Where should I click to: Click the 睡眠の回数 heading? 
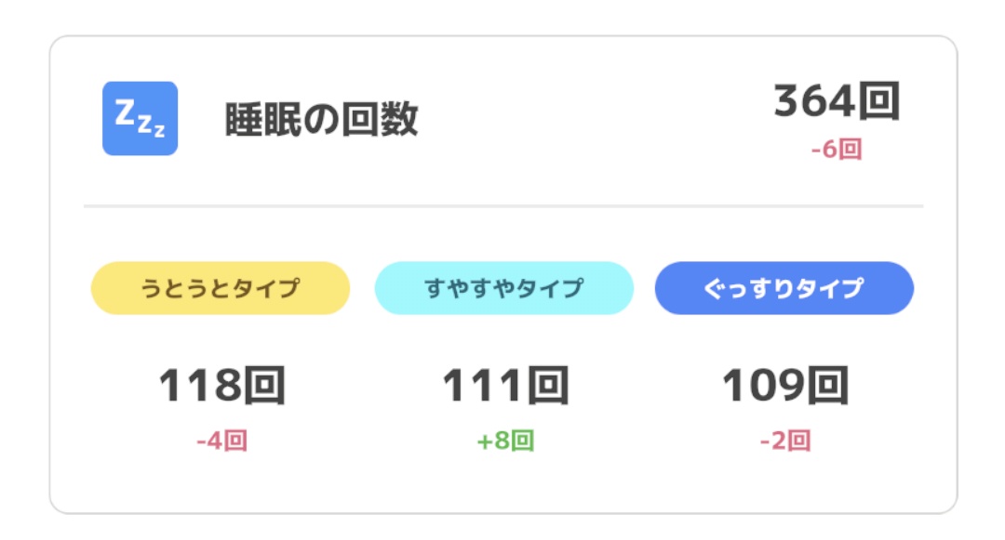(321, 120)
